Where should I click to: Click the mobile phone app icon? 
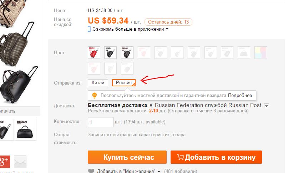click(89, 29)
